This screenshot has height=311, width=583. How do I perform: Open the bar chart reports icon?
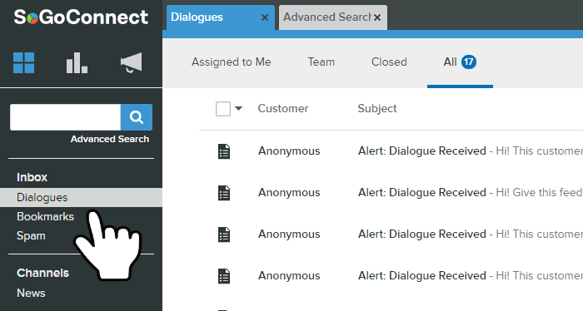[77, 62]
